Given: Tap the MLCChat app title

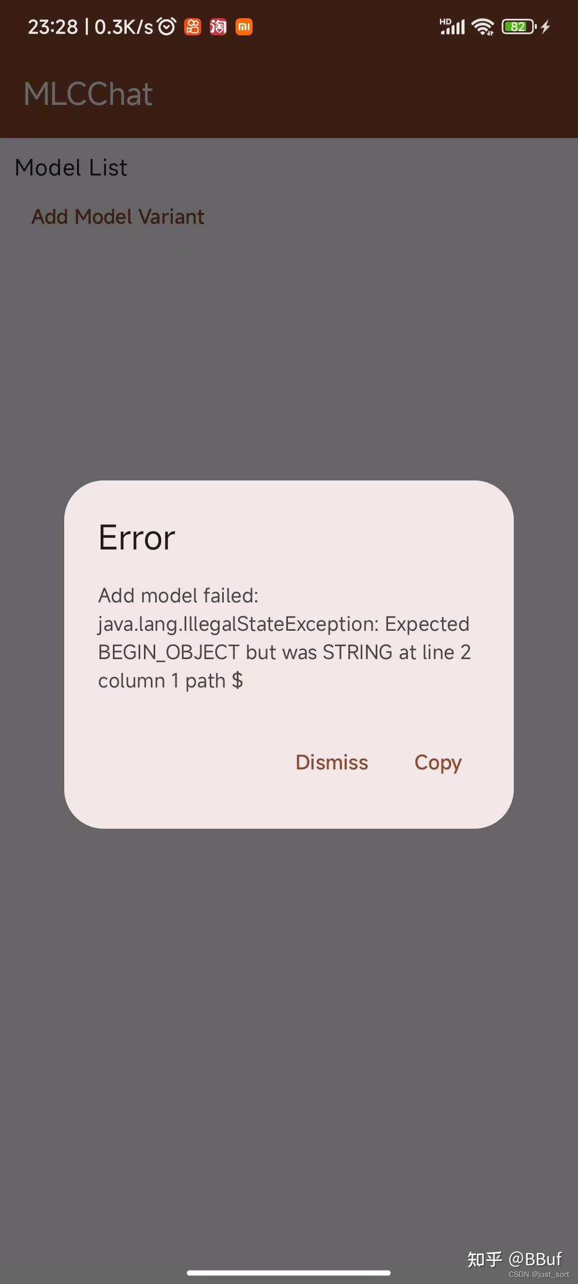Looking at the screenshot, I should pos(88,94).
